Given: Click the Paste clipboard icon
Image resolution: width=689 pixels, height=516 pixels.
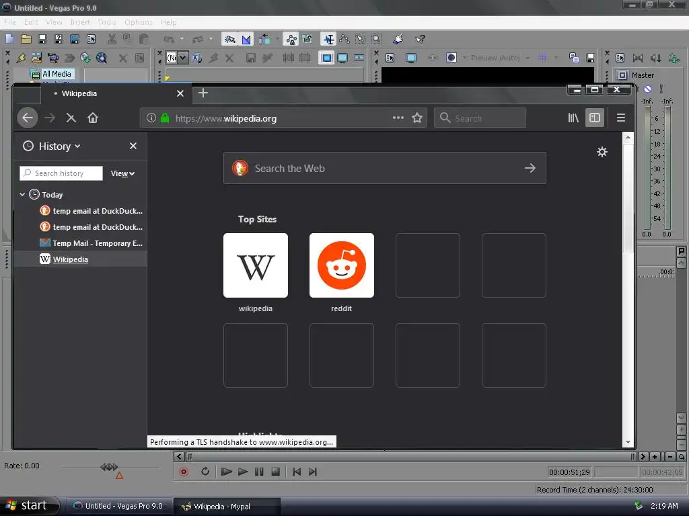Looking at the screenshot, I should [144, 39].
